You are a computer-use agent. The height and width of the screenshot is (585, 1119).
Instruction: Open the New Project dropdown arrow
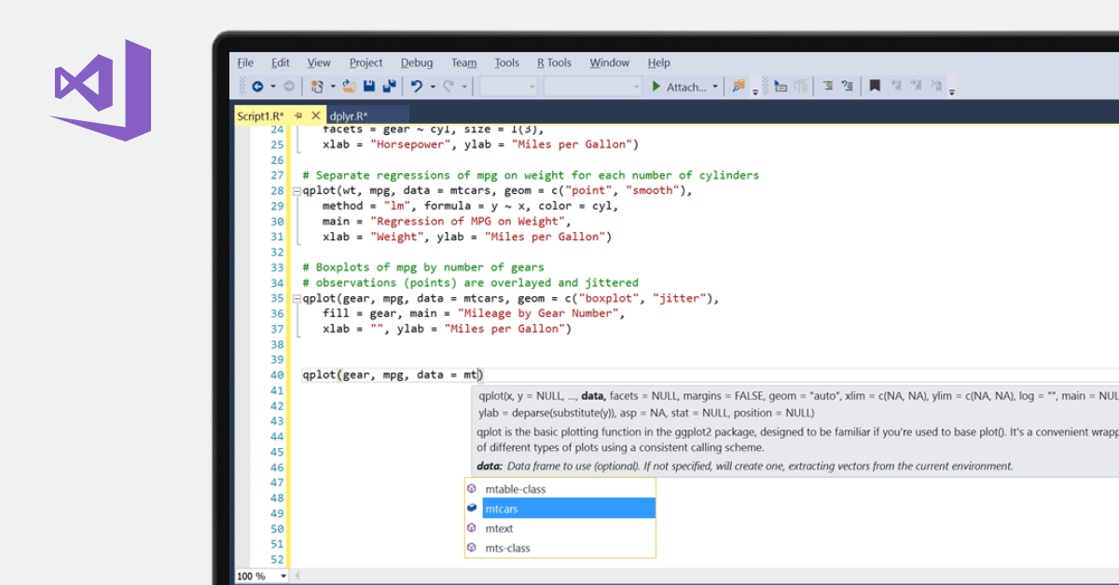tap(333, 87)
